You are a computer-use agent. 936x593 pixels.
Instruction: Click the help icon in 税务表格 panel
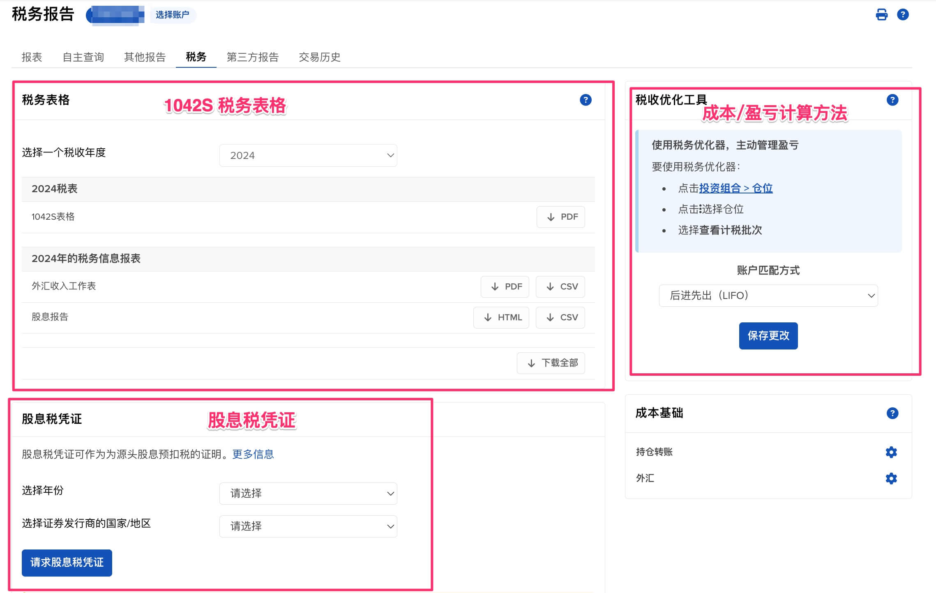pos(586,100)
